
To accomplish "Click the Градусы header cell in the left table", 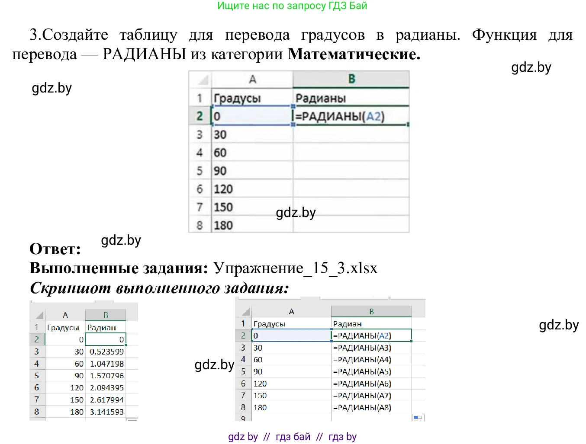I will tap(64, 327).
